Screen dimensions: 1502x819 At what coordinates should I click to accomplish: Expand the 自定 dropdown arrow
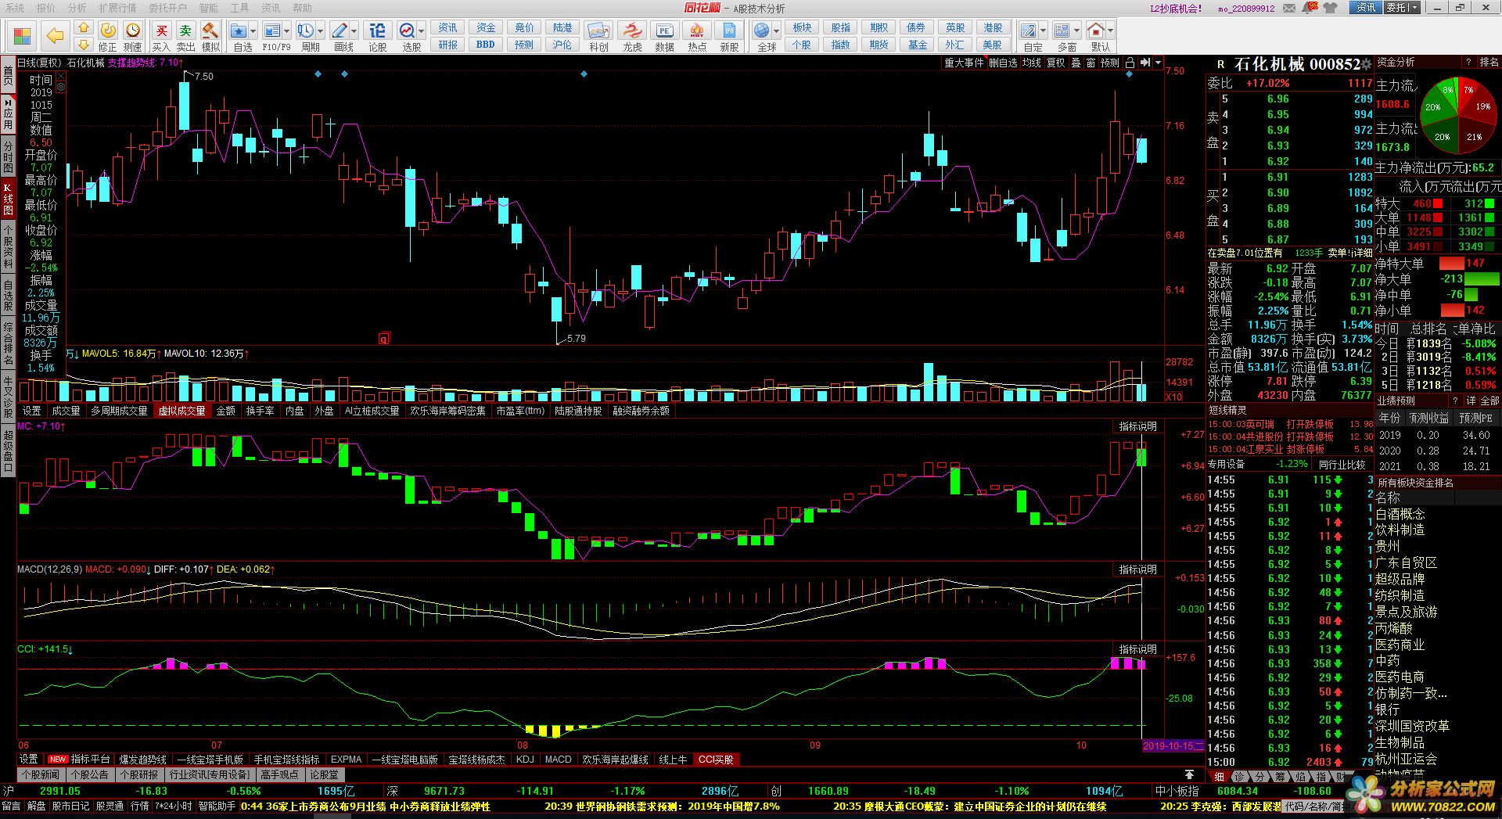(1044, 31)
